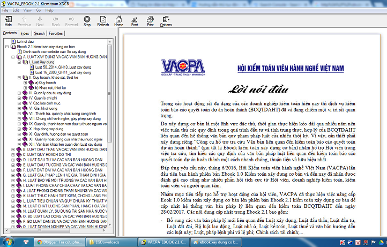Collapse A. LUAT XAY DUNG section
The width and height of the screenshot is (387, 247).
[x=13, y=57]
